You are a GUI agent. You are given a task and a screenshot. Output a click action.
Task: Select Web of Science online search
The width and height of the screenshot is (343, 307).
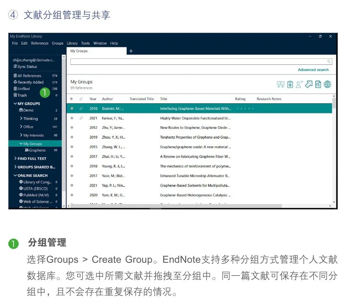(x=38, y=201)
